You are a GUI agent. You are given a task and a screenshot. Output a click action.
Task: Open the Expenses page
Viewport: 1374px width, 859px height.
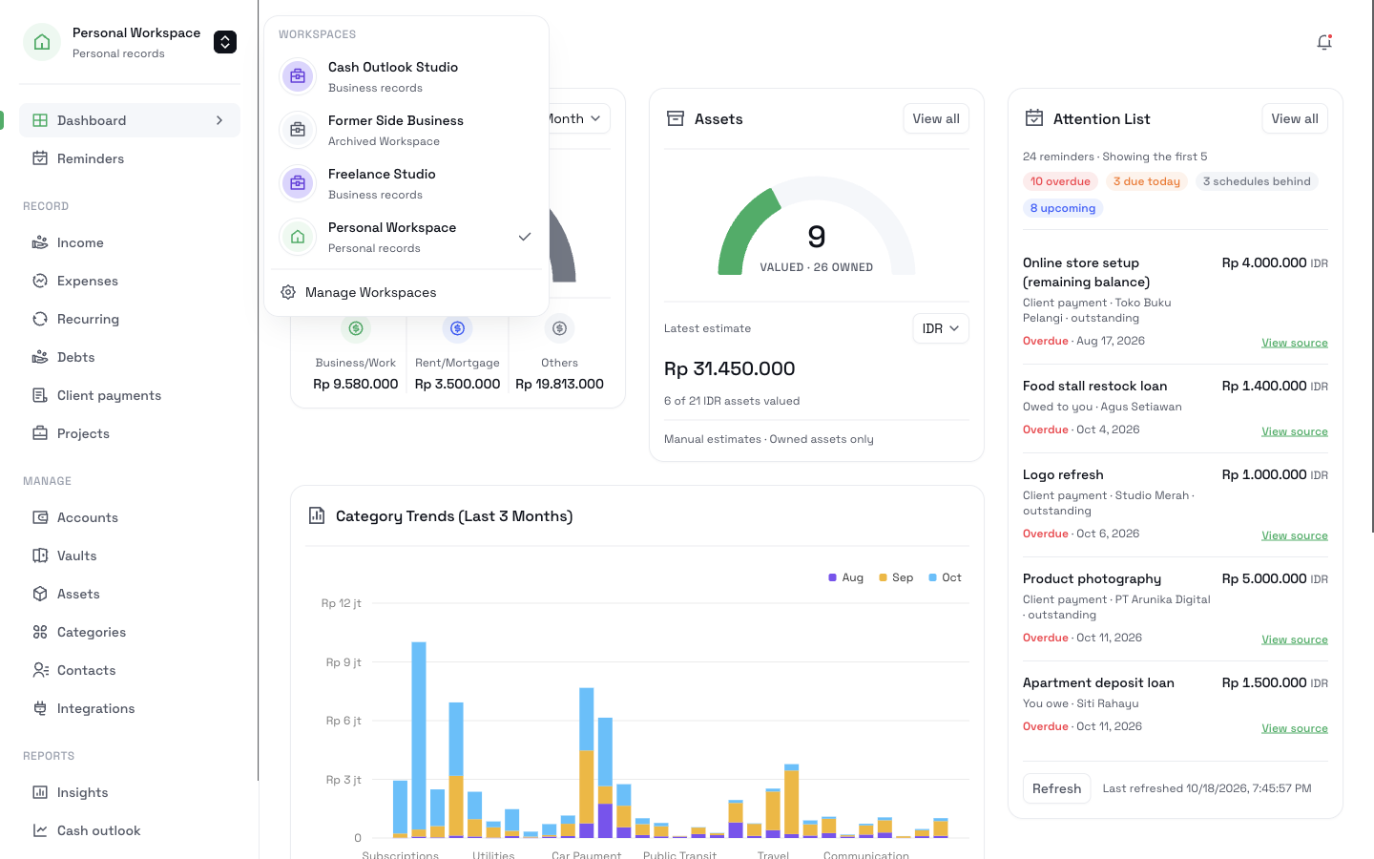[130, 281]
